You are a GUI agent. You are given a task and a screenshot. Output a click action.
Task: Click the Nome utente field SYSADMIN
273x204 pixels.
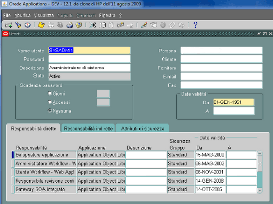[90, 51]
